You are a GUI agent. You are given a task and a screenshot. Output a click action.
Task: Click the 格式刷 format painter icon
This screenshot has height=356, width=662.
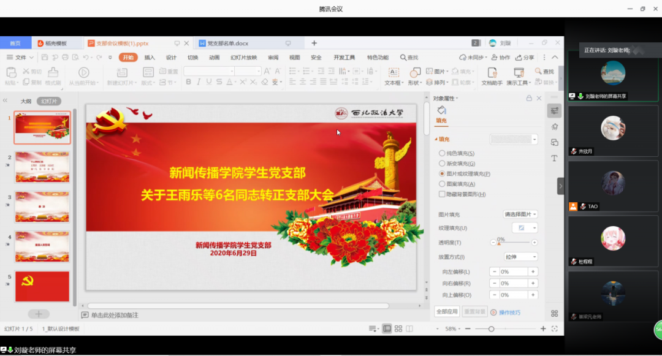click(x=53, y=73)
